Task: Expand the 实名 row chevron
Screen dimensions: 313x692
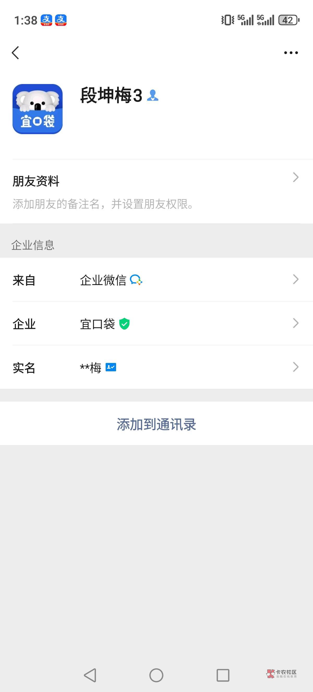Action: pos(296,367)
